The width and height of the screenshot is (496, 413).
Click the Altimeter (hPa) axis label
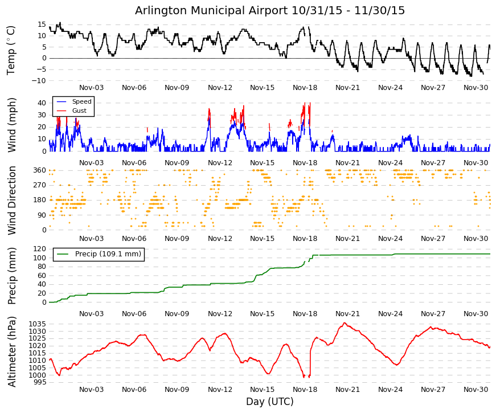coord(11,351)
